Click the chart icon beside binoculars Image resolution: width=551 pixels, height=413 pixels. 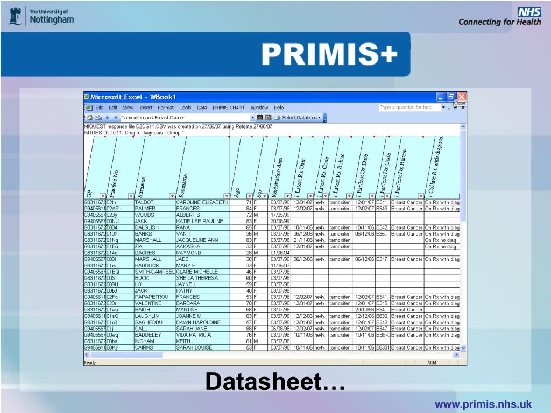pyautogui.click(x=268, y=117)
